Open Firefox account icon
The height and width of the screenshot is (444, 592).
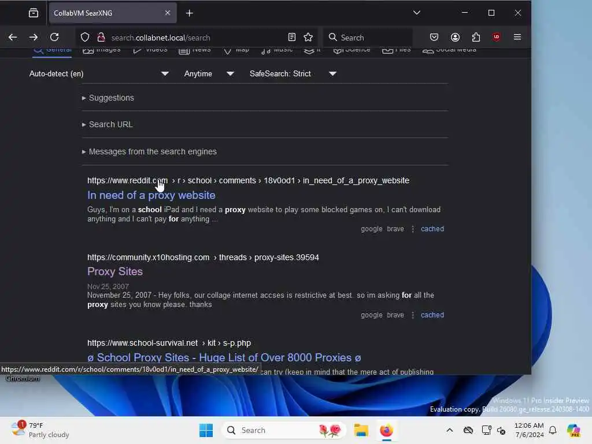(x=455, y=37)
